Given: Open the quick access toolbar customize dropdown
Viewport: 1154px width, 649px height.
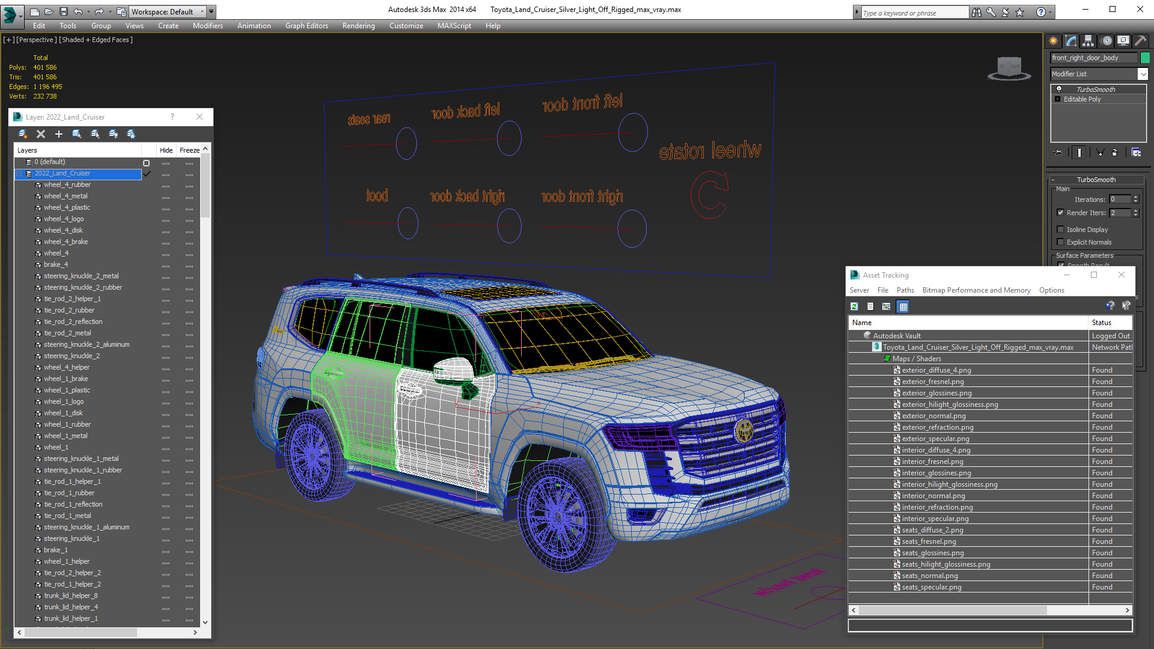Looking at the screenshot, I should pyautogui.click(x=212, y=11).
